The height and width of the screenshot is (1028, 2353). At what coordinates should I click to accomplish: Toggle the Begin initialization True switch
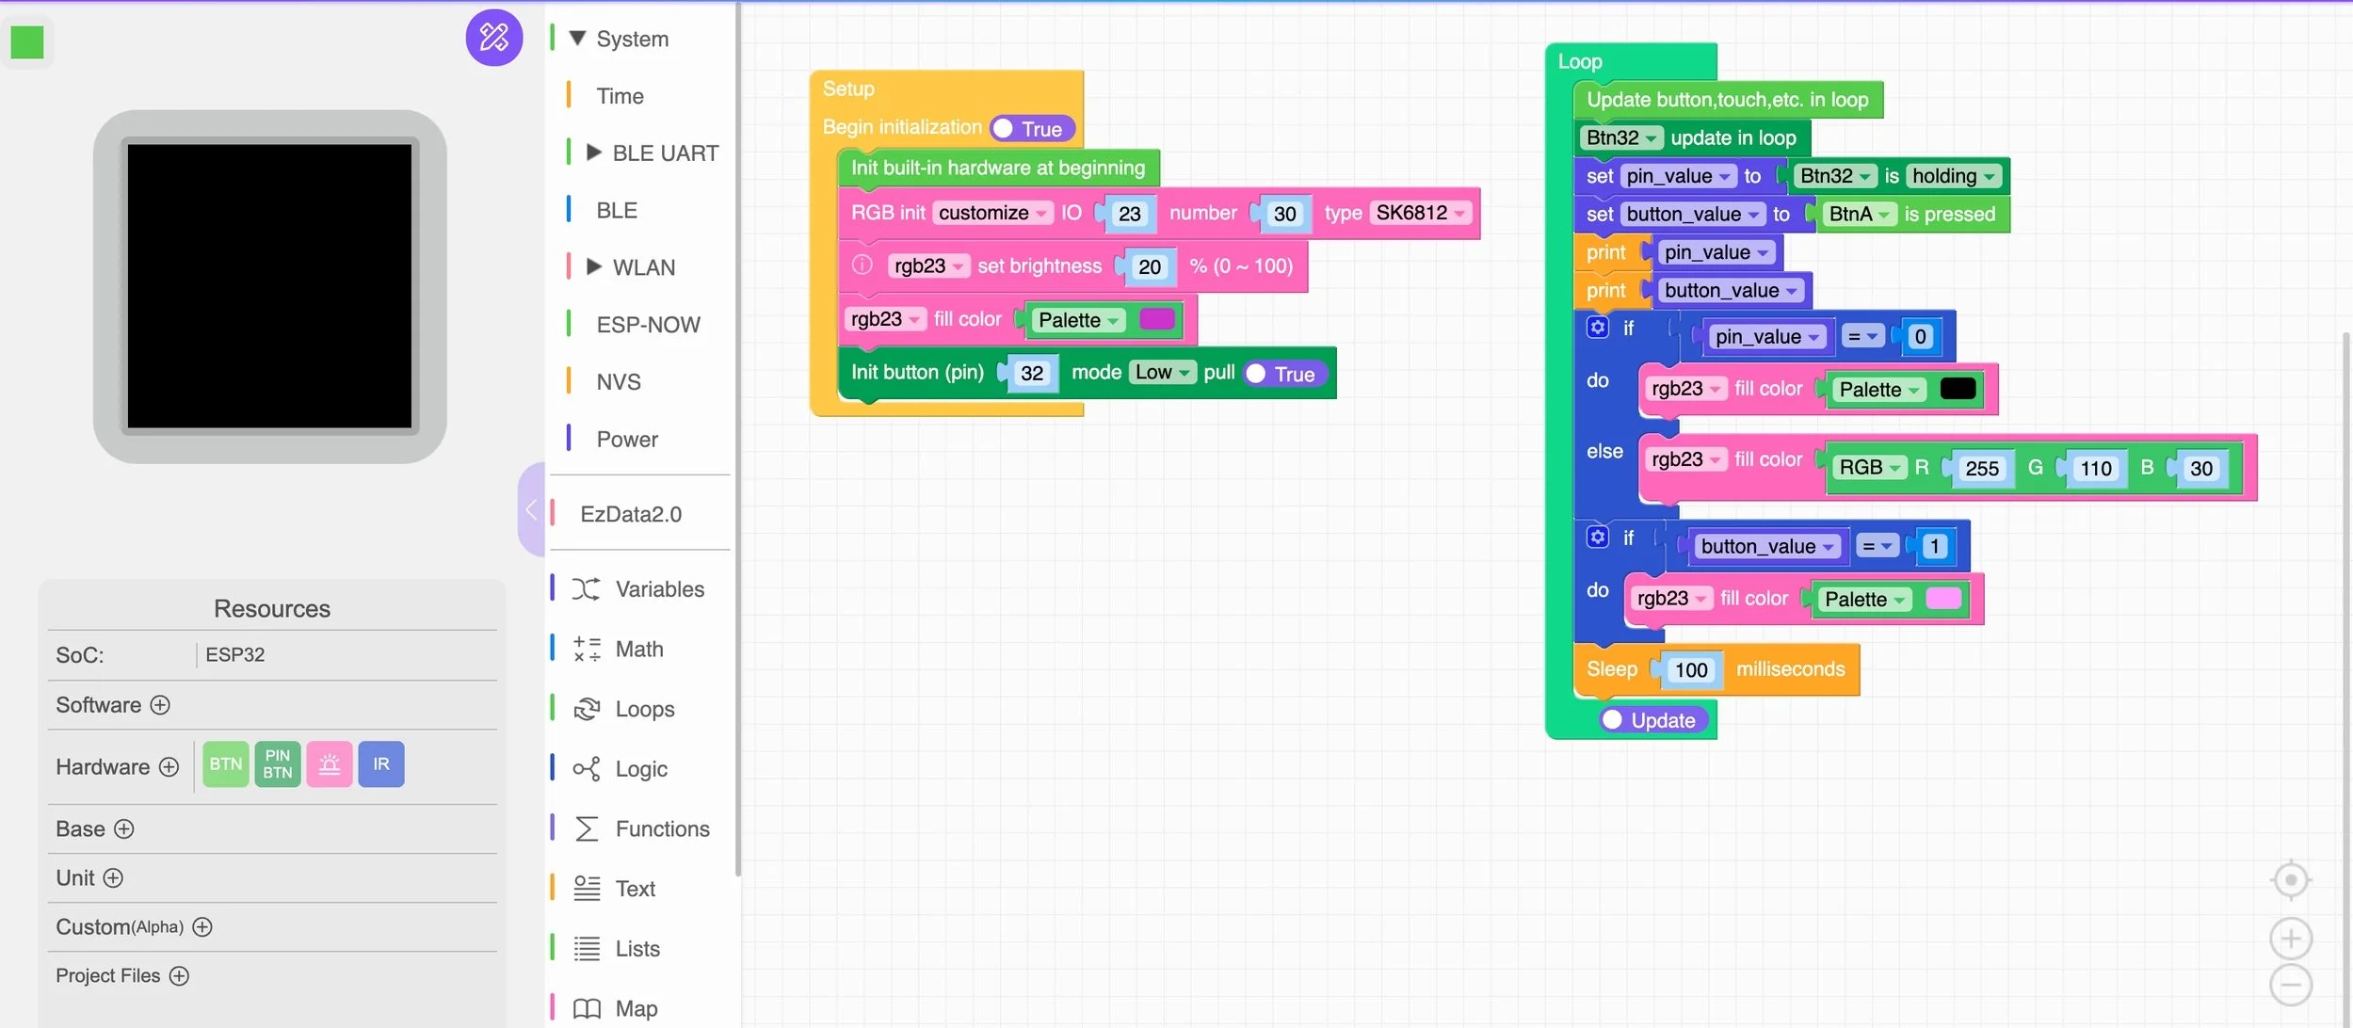tap(1031, 129)
